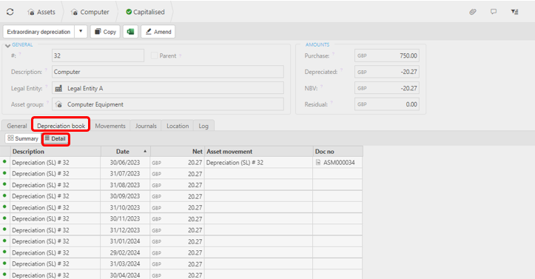Viewport: 535px width, 279px height.
Task: Open the attachments paperclip icon
Action: [473, 12]
